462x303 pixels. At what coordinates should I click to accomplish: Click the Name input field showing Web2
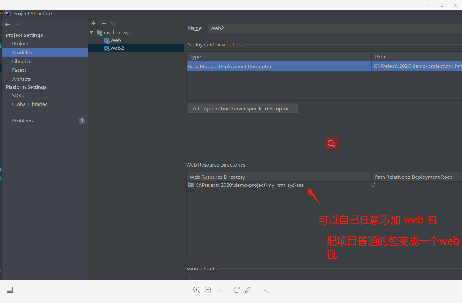pos(279,28)
